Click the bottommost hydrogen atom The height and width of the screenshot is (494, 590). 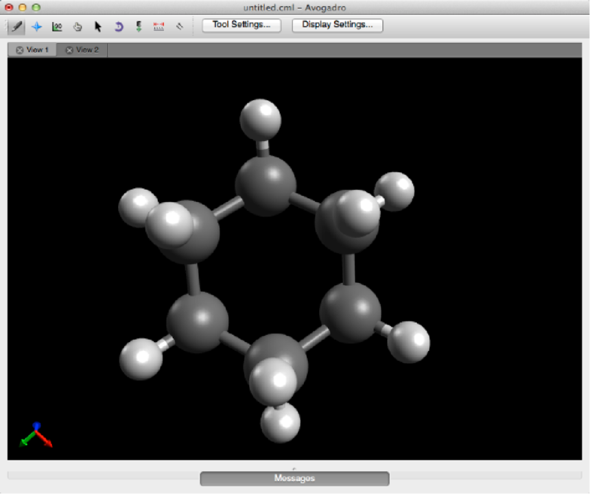281,423
